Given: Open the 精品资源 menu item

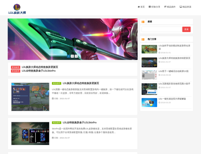Looking at the screenshot, I should coord(187,7).
